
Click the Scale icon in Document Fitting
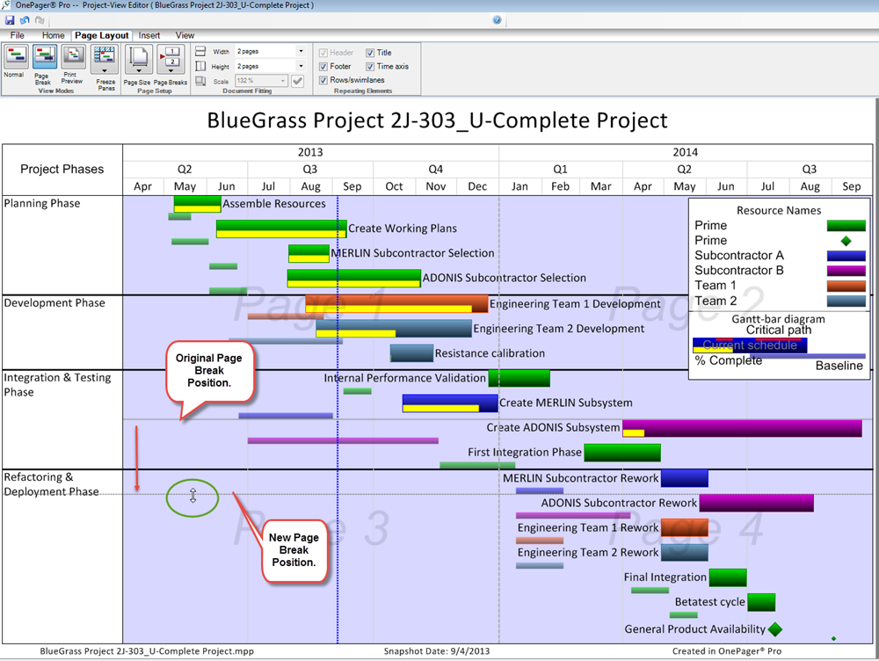200,81
